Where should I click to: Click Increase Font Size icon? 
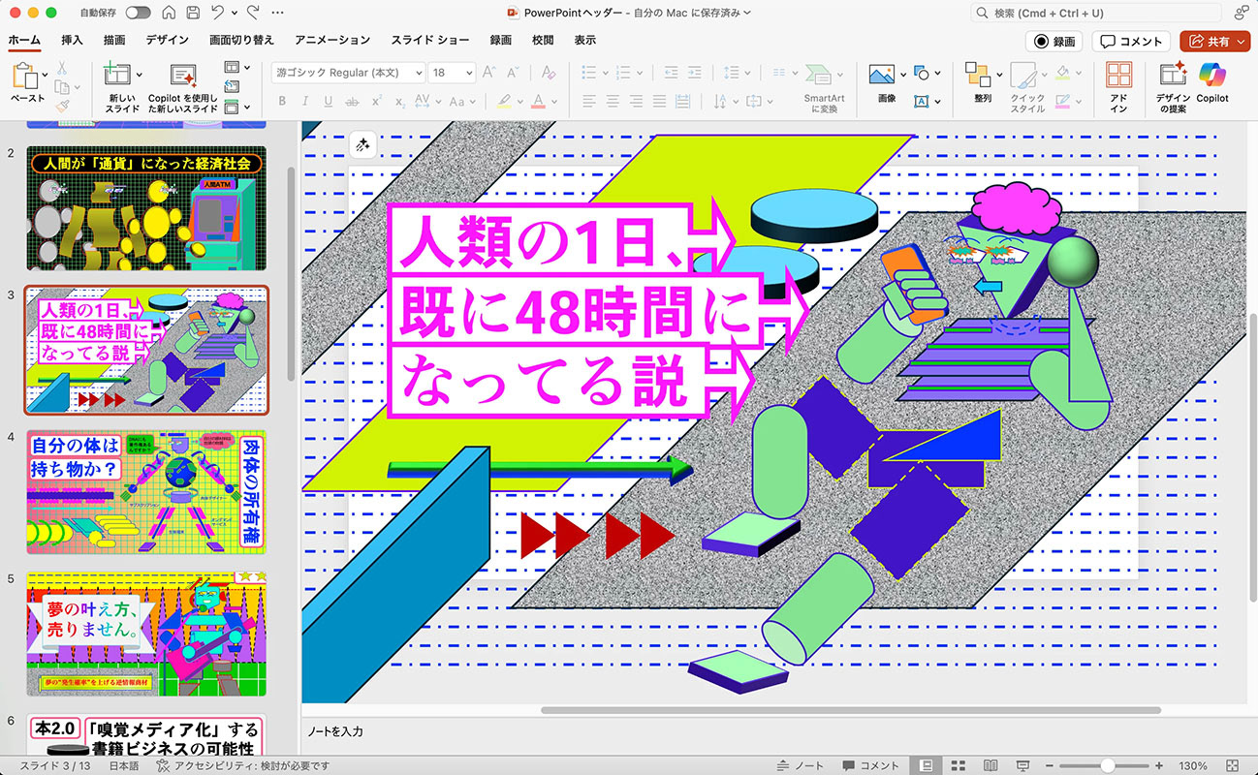pos(489,73)
